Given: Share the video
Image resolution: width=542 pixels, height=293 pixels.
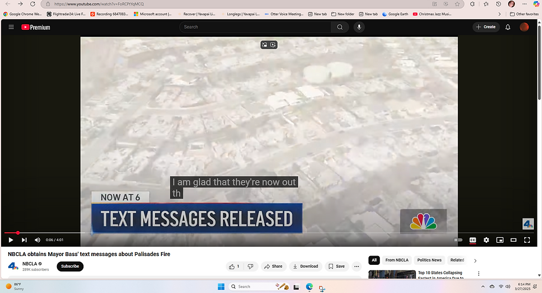Looking at the screenshot, I should (x=273, y=267).
